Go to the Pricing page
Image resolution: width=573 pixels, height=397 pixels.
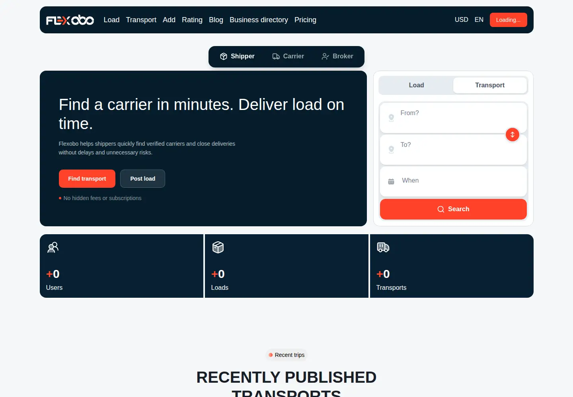click(x=305, y=20)
